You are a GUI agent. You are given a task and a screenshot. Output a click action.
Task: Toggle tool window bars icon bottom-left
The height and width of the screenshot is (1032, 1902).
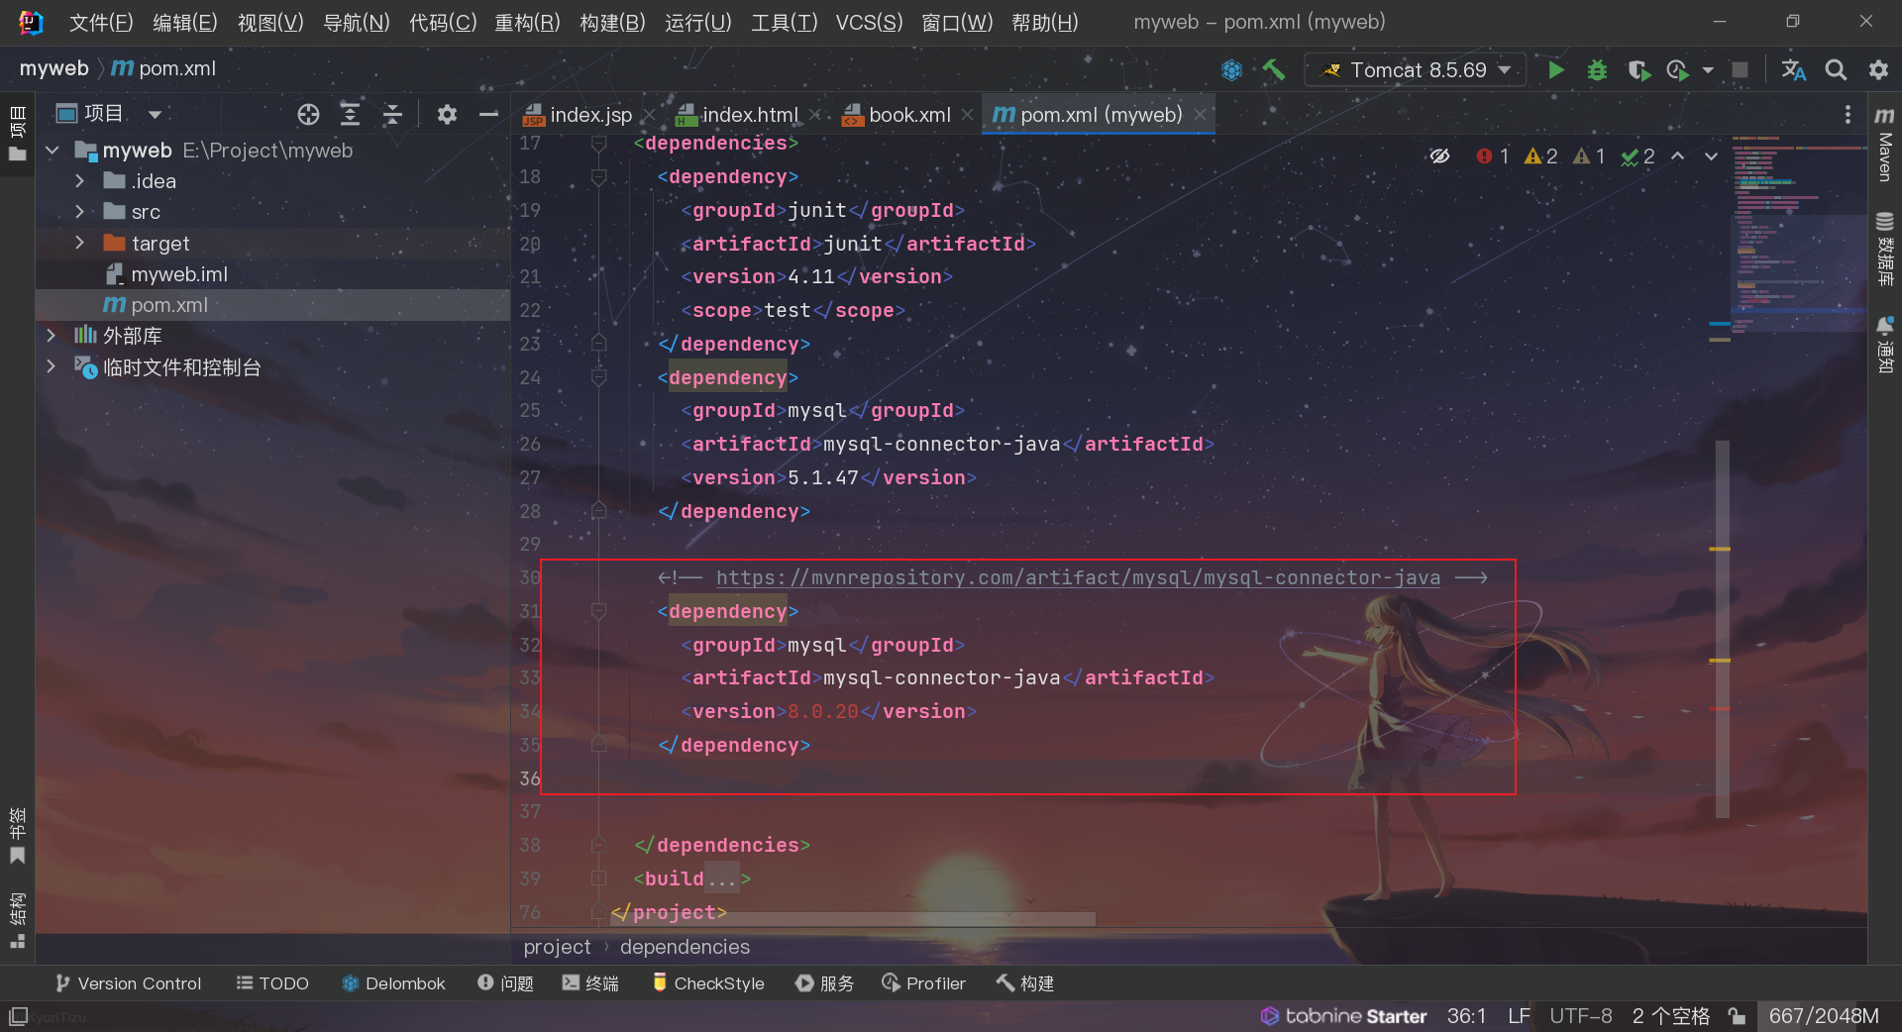point(18,1016)
